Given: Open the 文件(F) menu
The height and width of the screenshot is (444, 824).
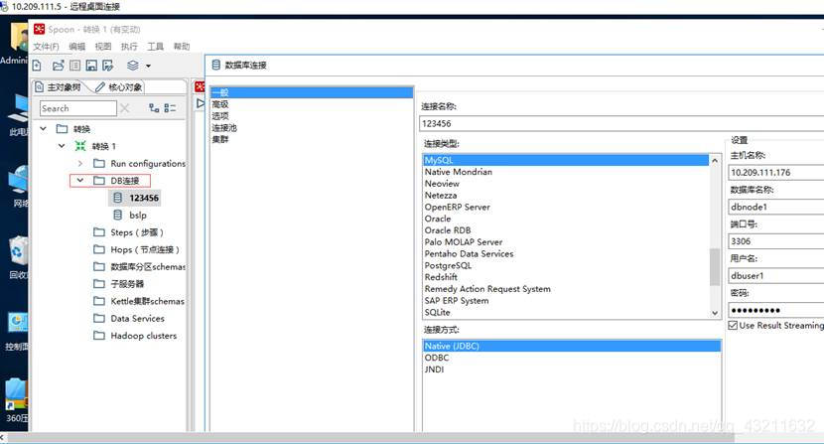Looking at the screenshot, I should pos(47,47).
